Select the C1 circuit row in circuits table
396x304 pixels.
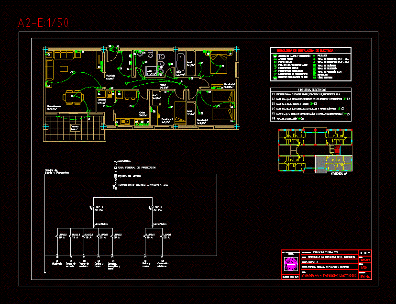(306, 94)
